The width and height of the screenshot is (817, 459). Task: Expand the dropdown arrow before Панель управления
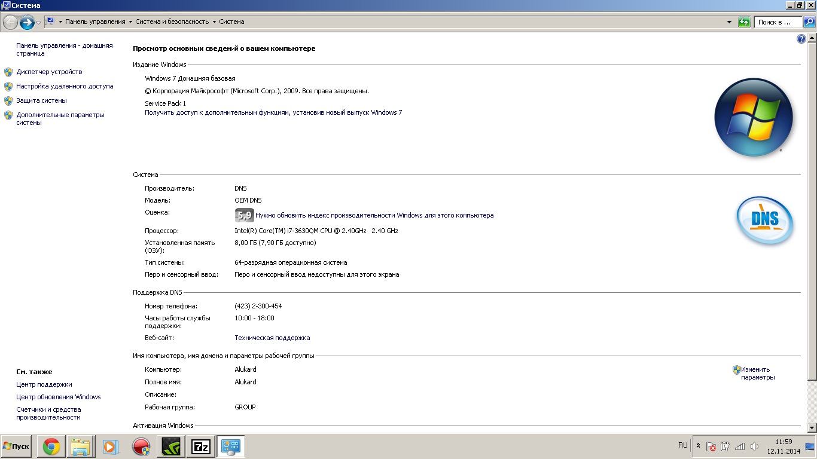tap(60, 22)
